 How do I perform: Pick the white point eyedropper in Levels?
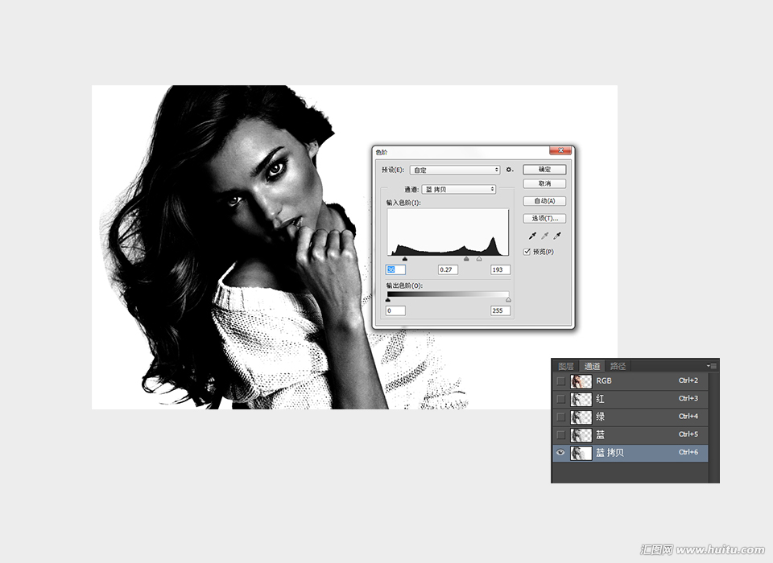pos(557,236)
